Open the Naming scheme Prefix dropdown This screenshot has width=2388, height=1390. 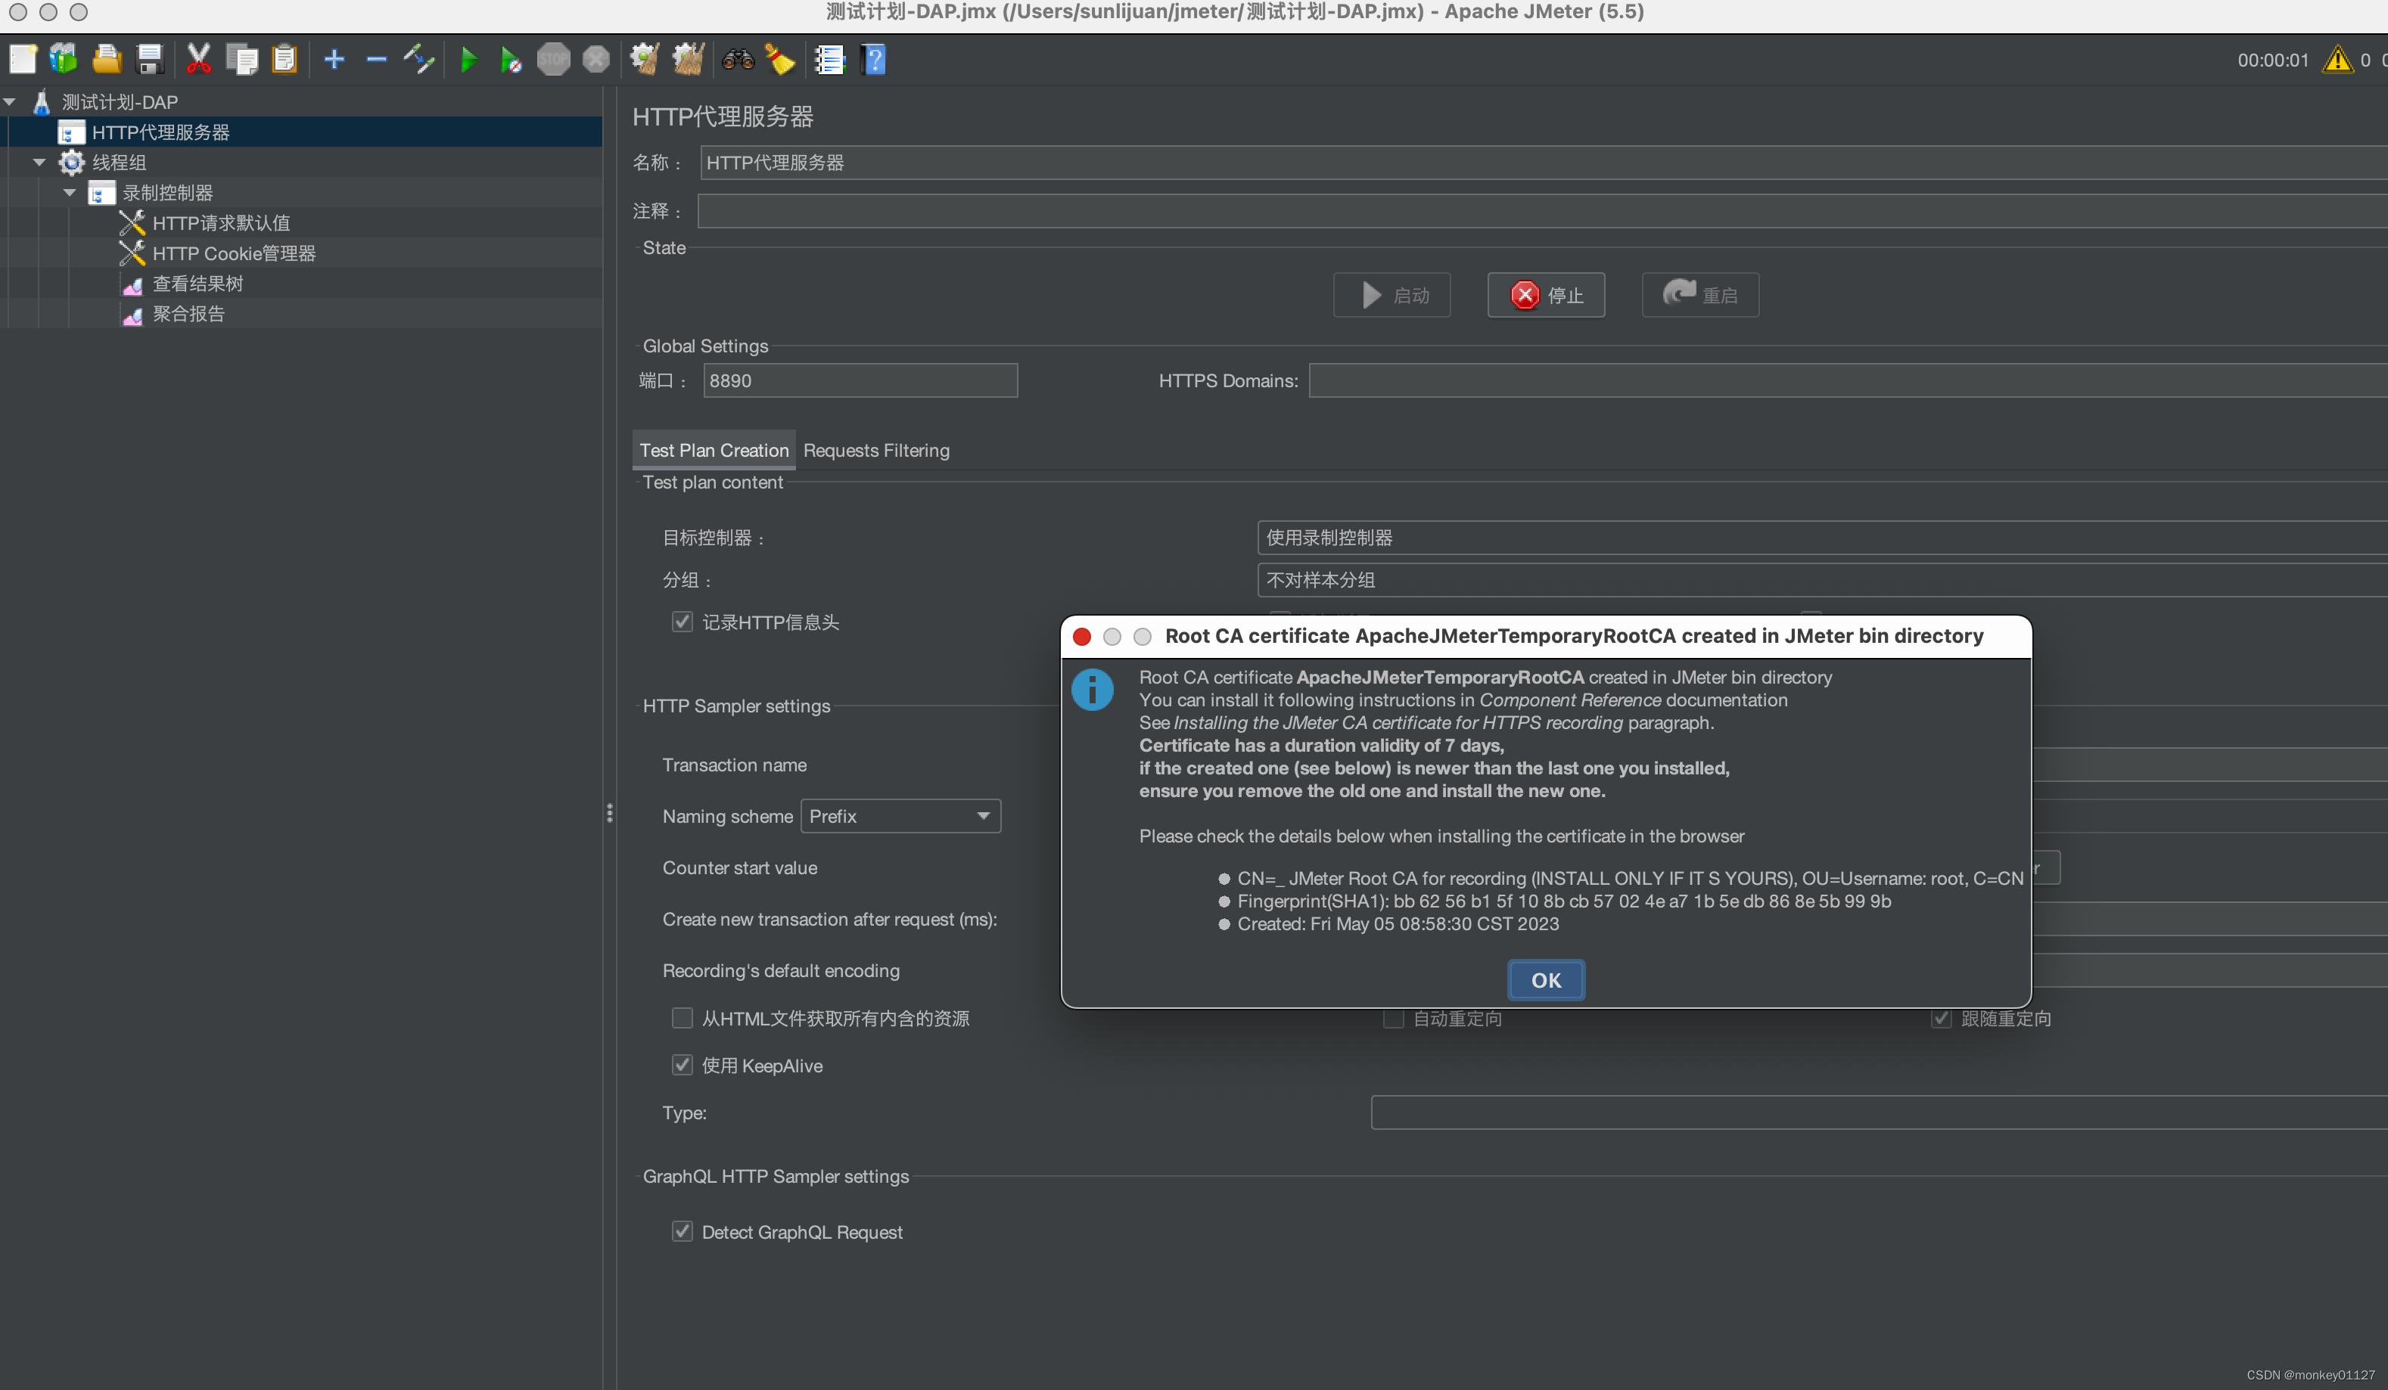(x=900, y=816)
